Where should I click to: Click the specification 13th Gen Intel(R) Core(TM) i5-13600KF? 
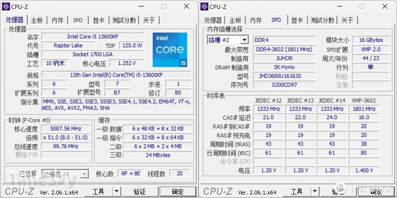pyautogui.click(x=117, y=75)
